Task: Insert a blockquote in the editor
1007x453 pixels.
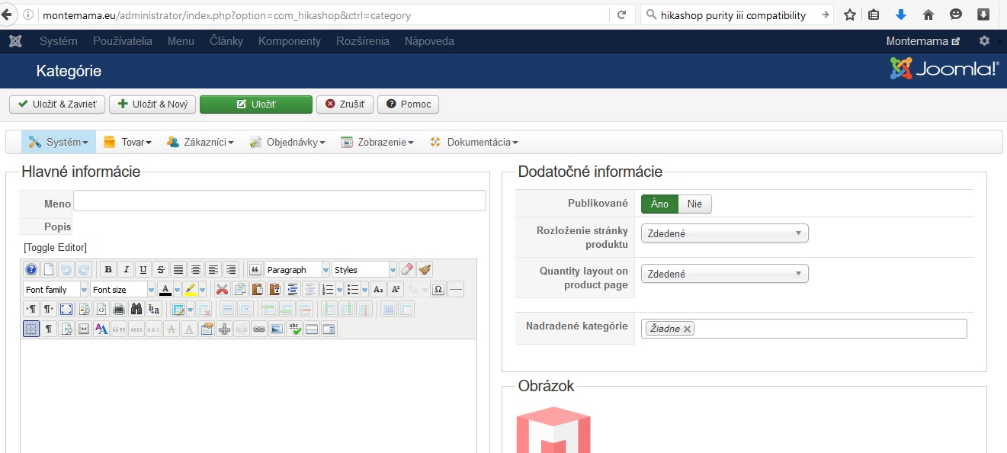Action: tap(255, 269)
